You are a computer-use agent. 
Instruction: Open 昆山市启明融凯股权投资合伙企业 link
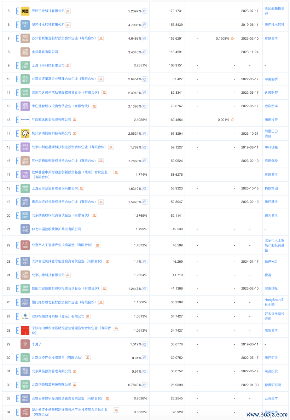pos(65,288)
